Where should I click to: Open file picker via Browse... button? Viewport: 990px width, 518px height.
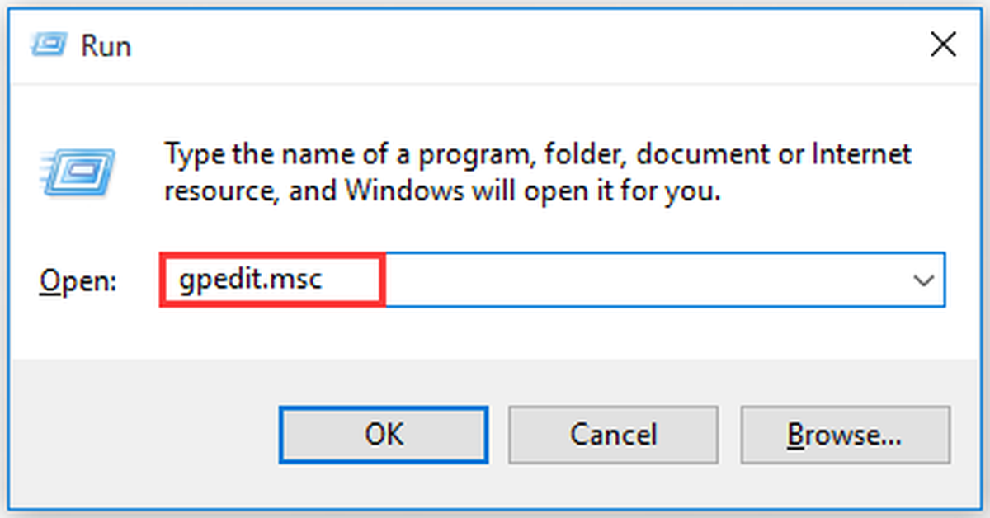[x=845, y=434]
